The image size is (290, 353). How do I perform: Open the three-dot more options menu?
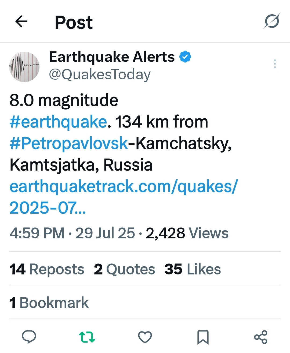275,64
